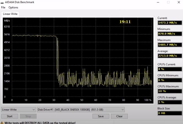Click the Average speed value field
The image size is (183, 124).
pos(170,56)
